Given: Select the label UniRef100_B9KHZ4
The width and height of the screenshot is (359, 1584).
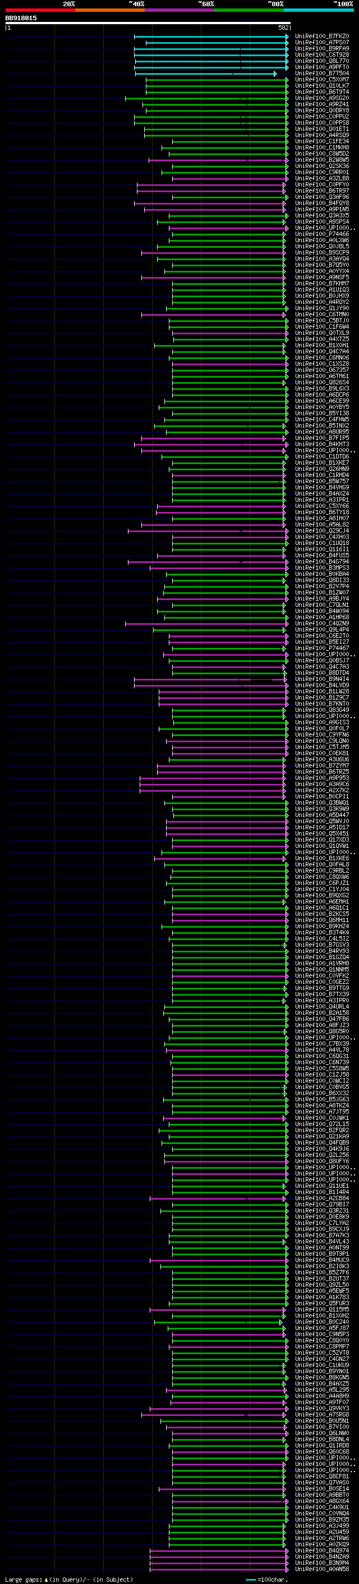Looking at the screenshot, I should [321, 927].
